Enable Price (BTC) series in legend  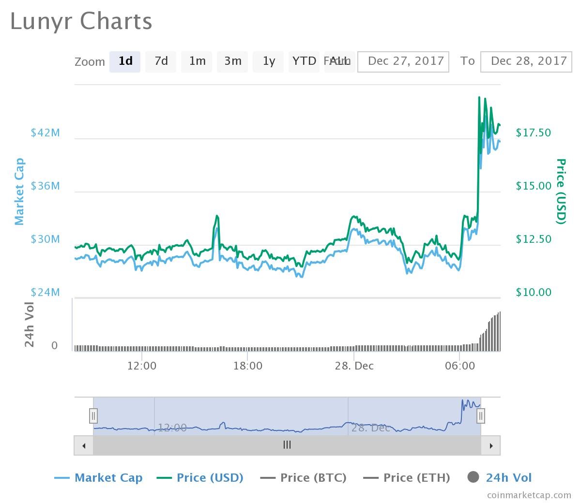tap(303, 478)
